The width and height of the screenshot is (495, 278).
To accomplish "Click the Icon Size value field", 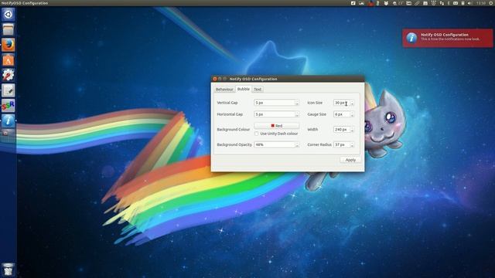I will (342, 103).
